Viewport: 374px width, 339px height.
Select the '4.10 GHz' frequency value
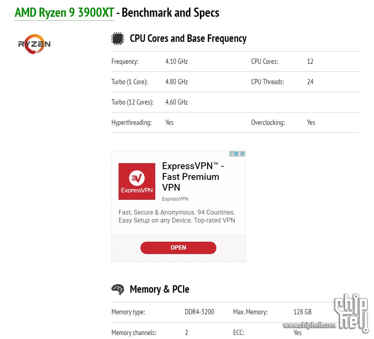(176, 61)
